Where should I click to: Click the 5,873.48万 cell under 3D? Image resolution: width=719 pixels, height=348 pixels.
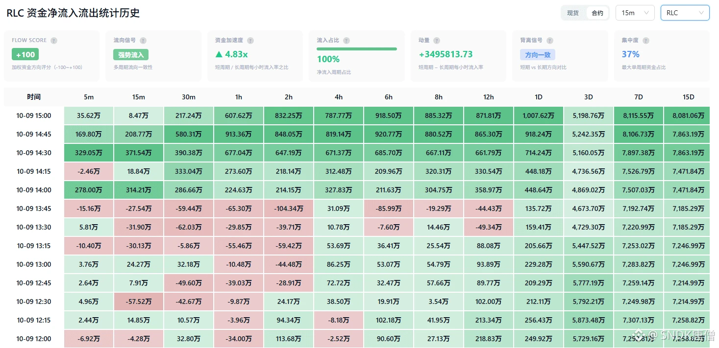(x=589, y=320)
